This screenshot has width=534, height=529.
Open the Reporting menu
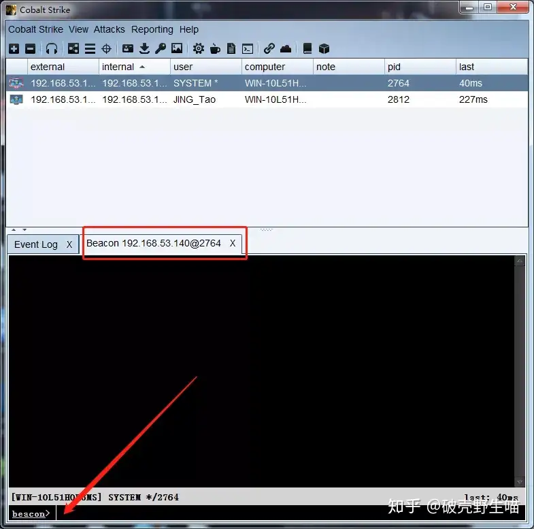[152, 30]
